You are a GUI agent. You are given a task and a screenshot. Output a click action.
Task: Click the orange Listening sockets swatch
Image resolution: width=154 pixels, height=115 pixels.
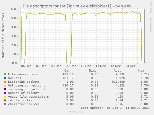5,82
